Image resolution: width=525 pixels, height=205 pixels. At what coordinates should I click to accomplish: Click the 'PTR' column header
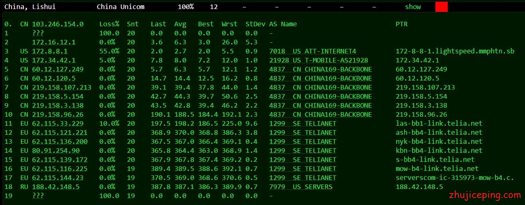[401, 24]
